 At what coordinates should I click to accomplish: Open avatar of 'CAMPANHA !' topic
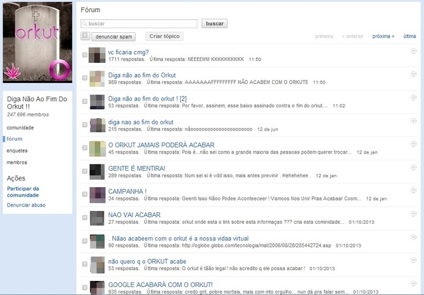pos(97,195)
